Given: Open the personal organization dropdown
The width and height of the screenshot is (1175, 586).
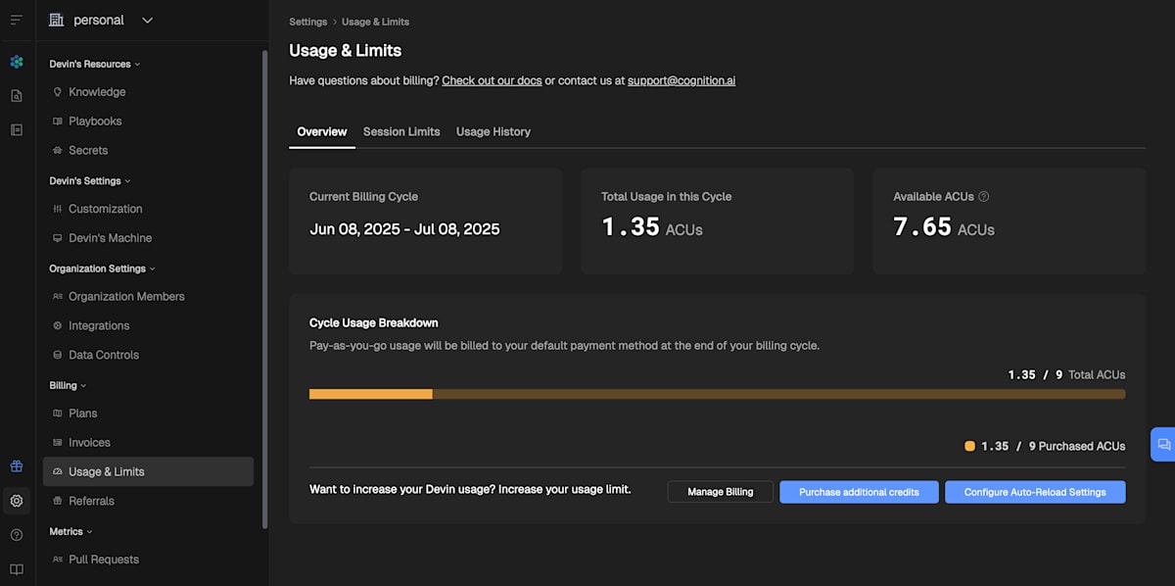Looking at the screenshot, I should pos(102,20).
